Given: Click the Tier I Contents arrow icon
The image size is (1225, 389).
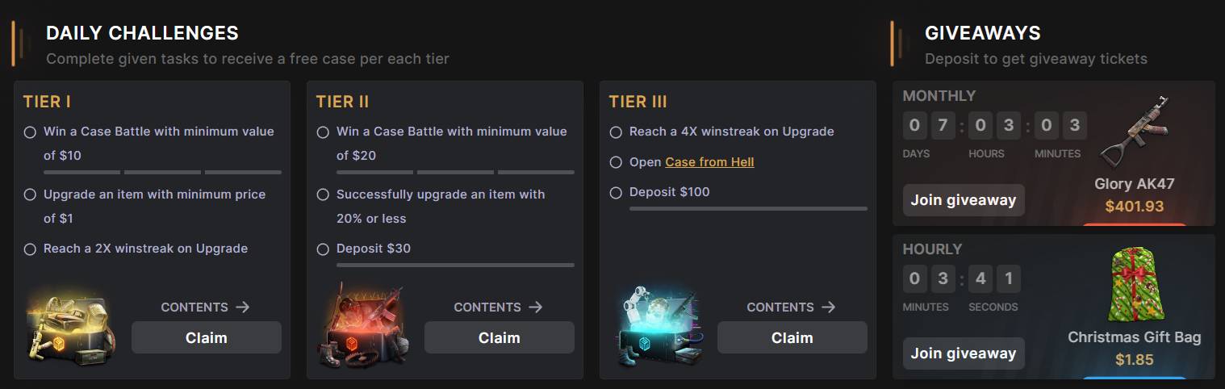Looking at the screenshot, I should (243, 307).
